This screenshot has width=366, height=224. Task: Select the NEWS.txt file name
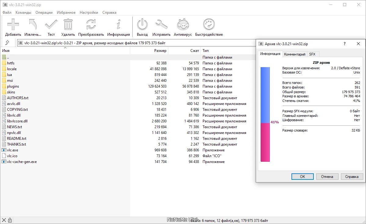(x=14, y=127)
